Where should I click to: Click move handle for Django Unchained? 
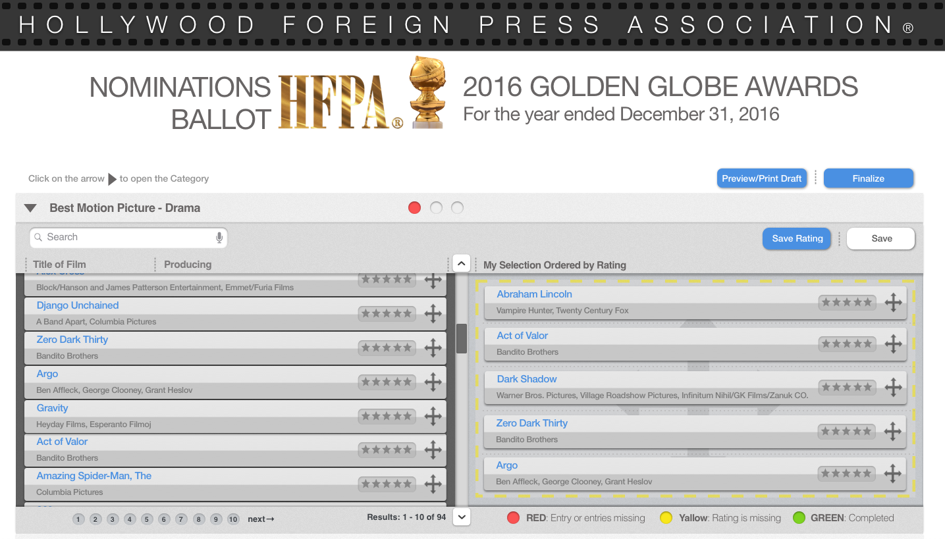pyautogui.click(x=433, y=314)
